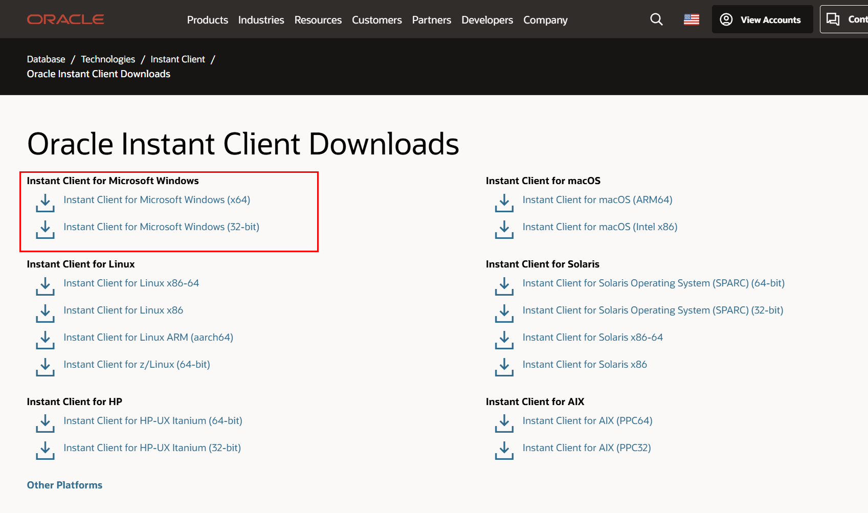Screen dimensions: 868x513
Task: Open Instant Client for Linux ARM (aarch64) link
Action: [148, 338]
